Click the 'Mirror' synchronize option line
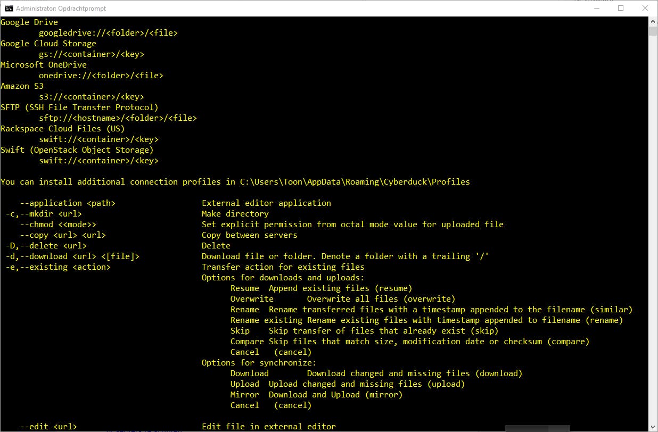Viewport: 658px width, 432px height. click(x=316, y=395)
